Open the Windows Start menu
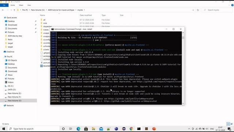Image resolution: width=234 pixels, height=132 pixels. 4,129
